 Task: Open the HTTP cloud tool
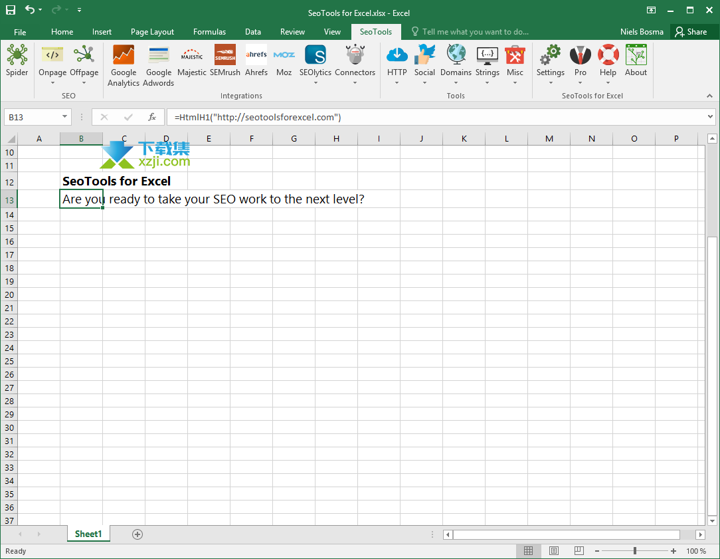(397, 64)
